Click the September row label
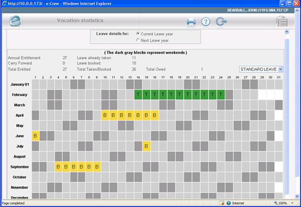The height and width of the screenshot is (207, 301). pos(20,167)
